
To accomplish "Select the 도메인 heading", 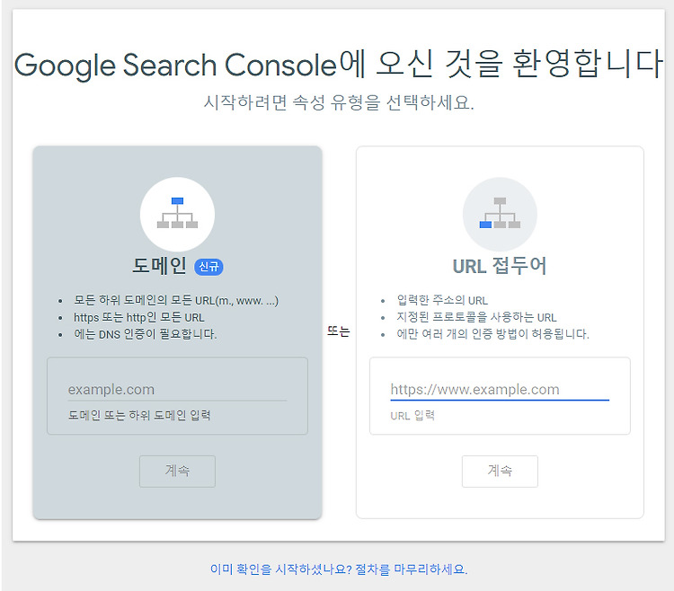I will pyautogui.click(x=159, y=266).
